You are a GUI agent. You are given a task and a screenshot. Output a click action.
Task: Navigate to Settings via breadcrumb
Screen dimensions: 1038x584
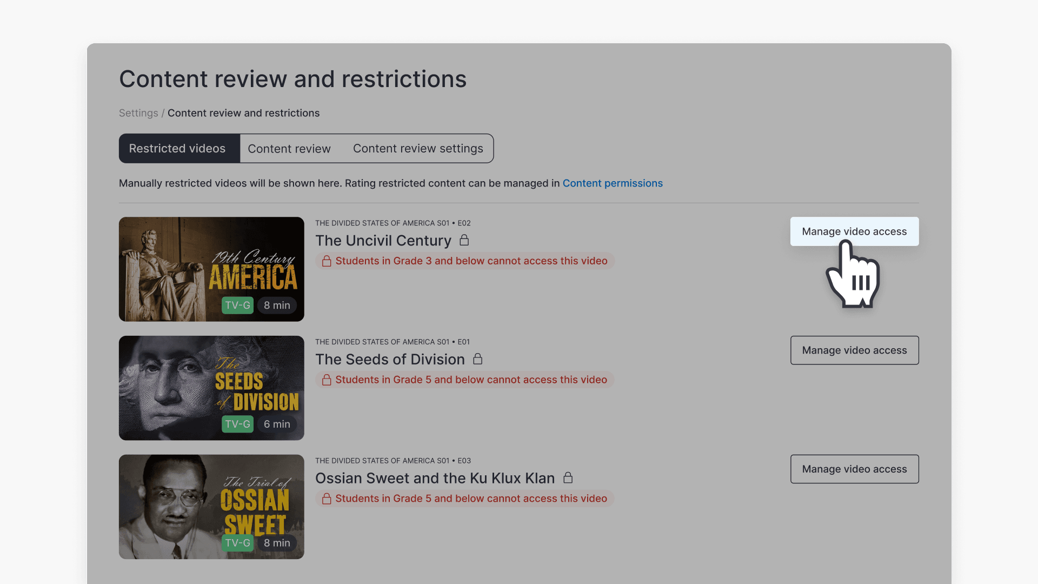click(x=138, y=113)
